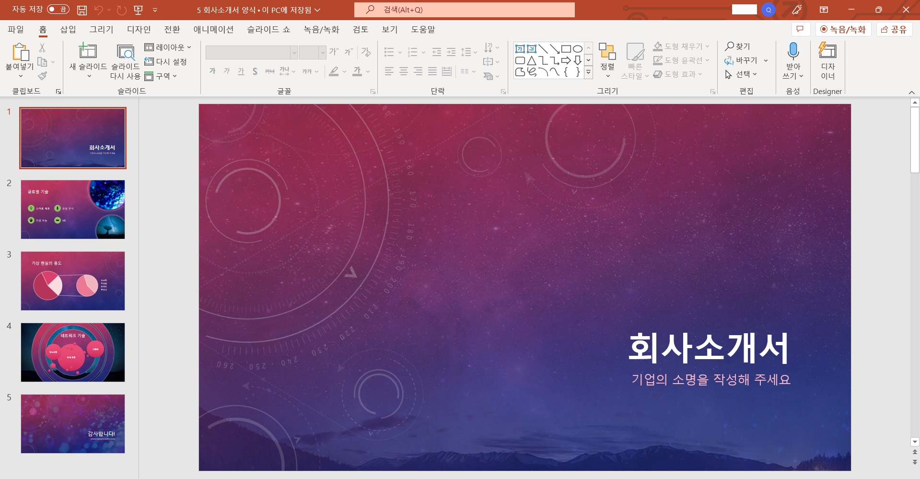This screenshot has height=479, width=920.
Task: Click the align left paragraph icon
Action: tap(389, 71)
